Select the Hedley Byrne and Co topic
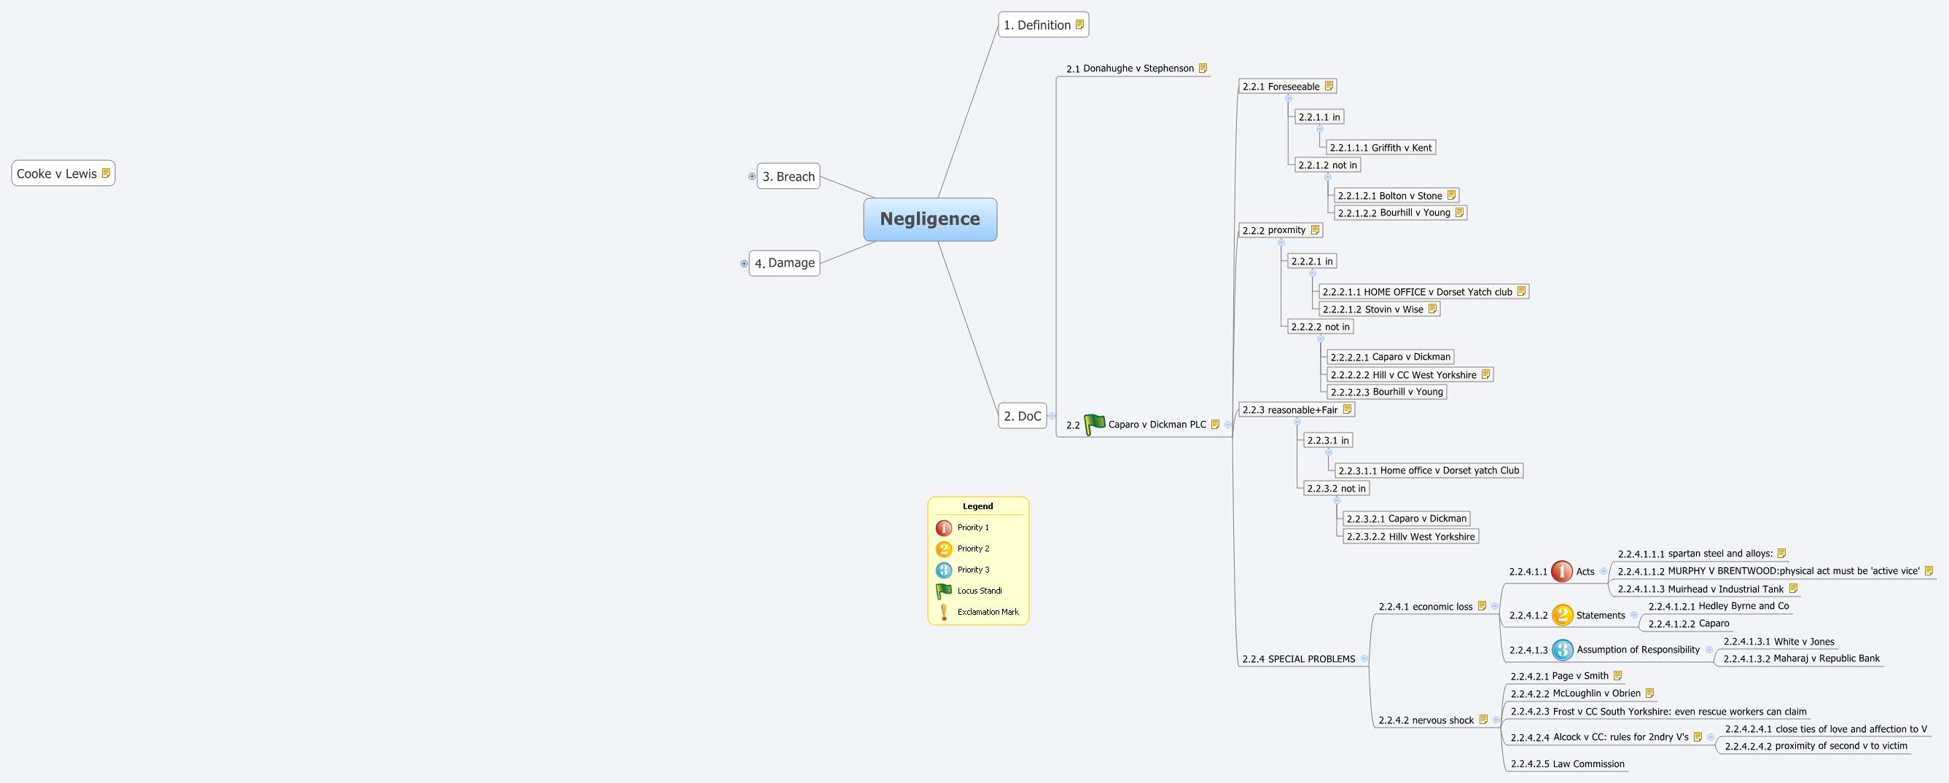Screen dimensions: 1949x783 pyautogui.click(x=1718, y=606)
